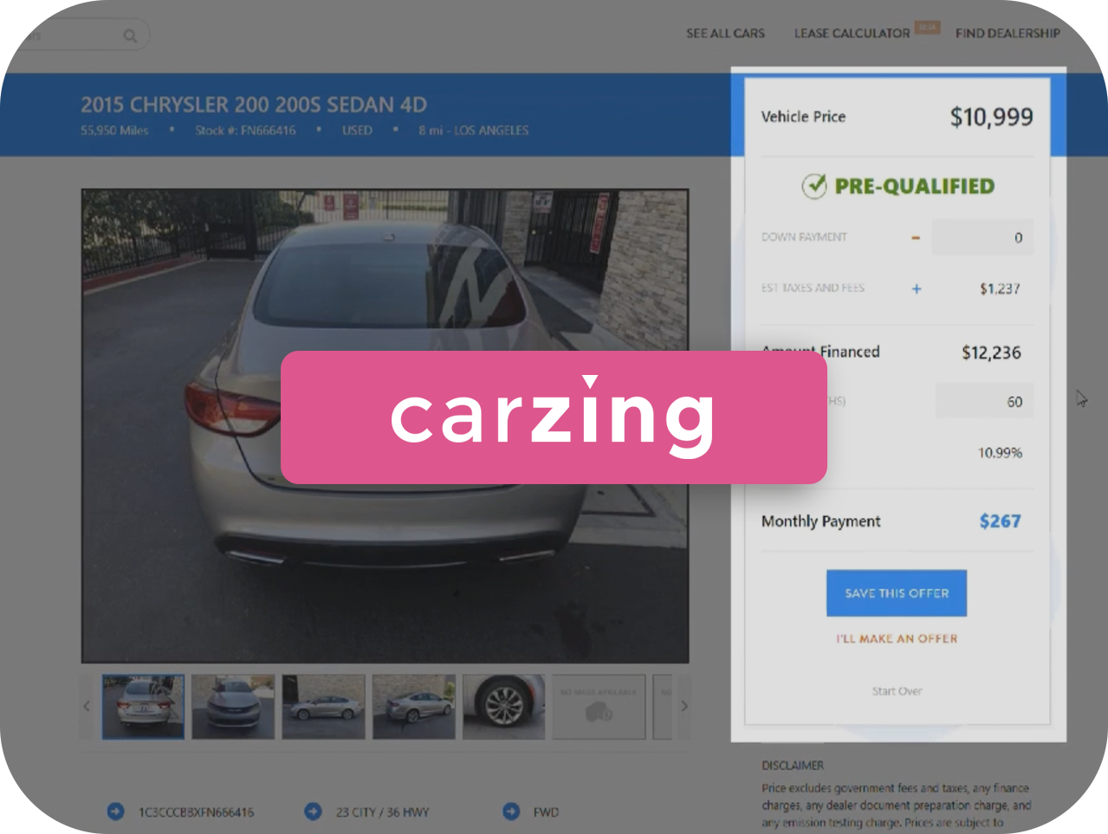
Task: Click the search magnifier icon
Action: (x=130, y=36)
